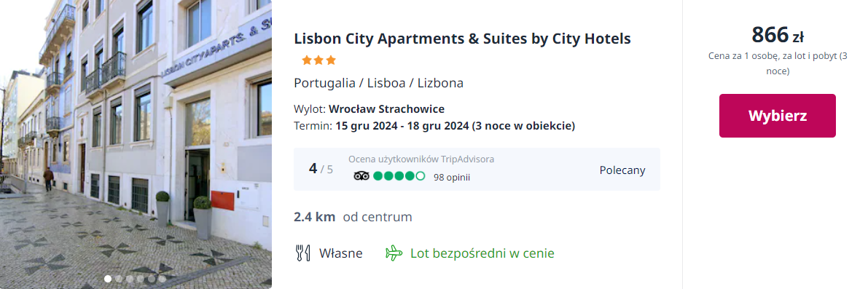Click the Wrocław Strachowice departure text

click(x=386, y=109)
